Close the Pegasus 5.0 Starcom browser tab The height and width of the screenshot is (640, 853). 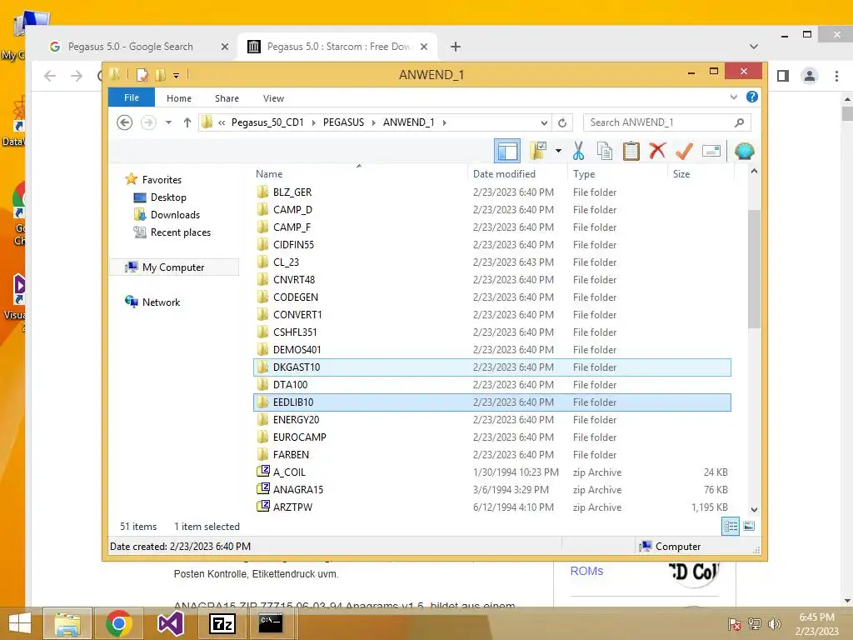[424, 47]
